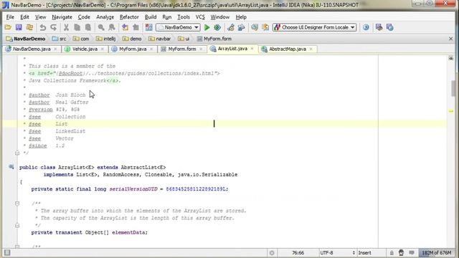Click the Synchronize toolbar icon

29,27
